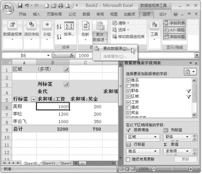
Task: Toggle the 字段列表 field list button
Action: pos(175,23)
